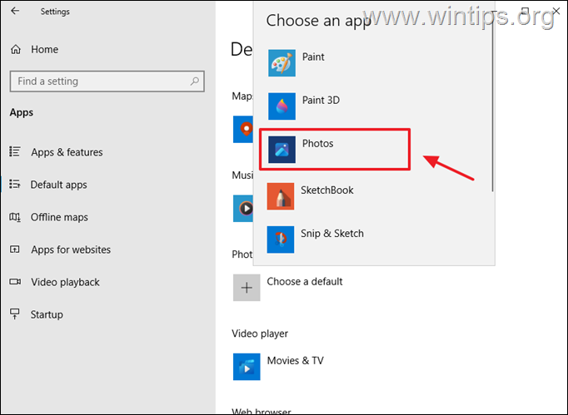
Task: Open Apps & features section
Action: pos(67,152)
